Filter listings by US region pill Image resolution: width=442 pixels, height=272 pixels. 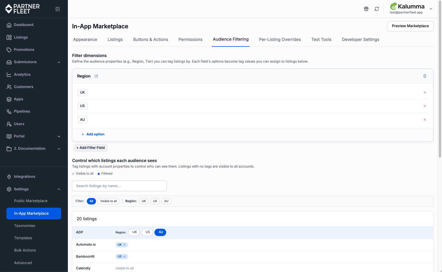click(155, 201)
